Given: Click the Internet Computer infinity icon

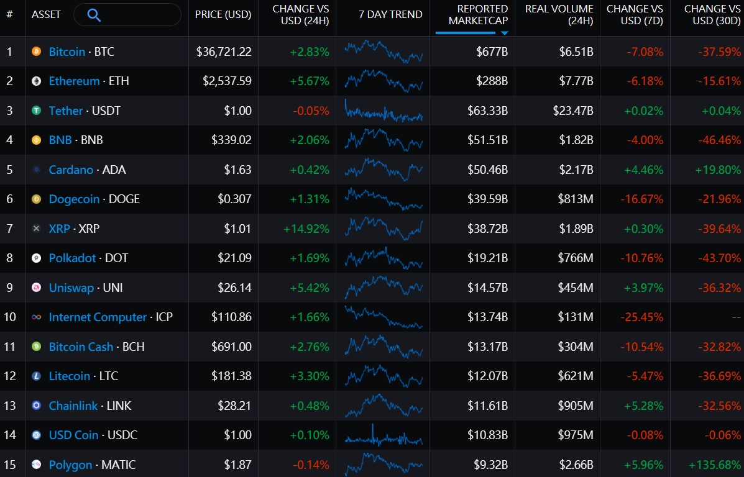Looking at the screenshot, I should click(x=36, y=317).
